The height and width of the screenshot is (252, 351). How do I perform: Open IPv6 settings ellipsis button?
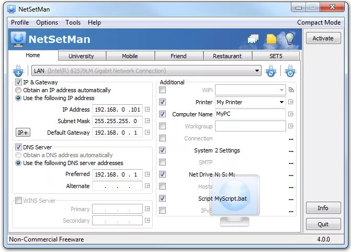point(291,212)
